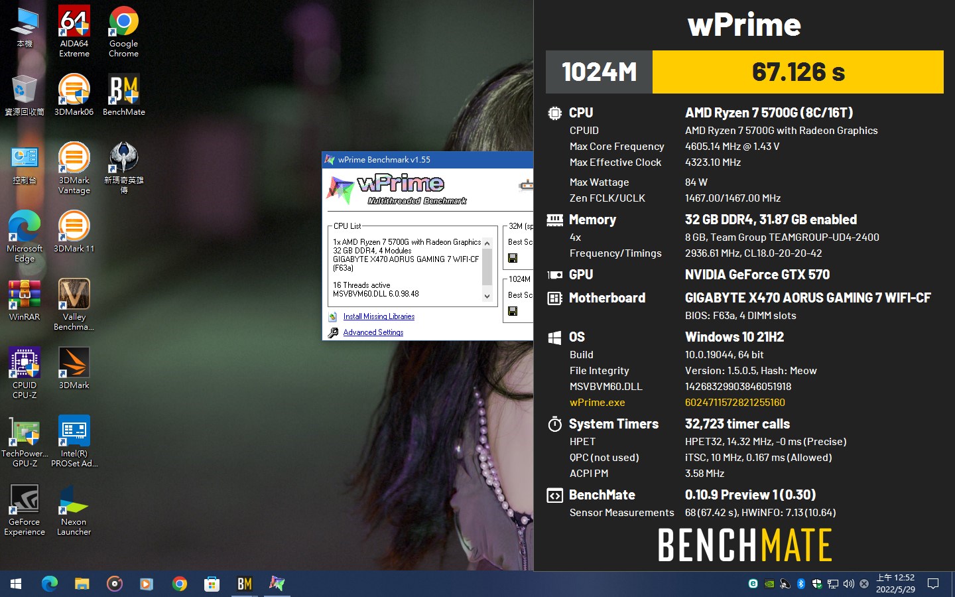Screen dimensions: 955x597
Task: Switch to wPrime in the taskbar
Action: 277,584
